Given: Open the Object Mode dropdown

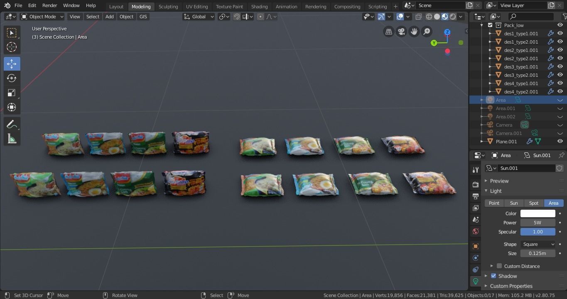Looking at the screenshot, I should click(42, 17).
